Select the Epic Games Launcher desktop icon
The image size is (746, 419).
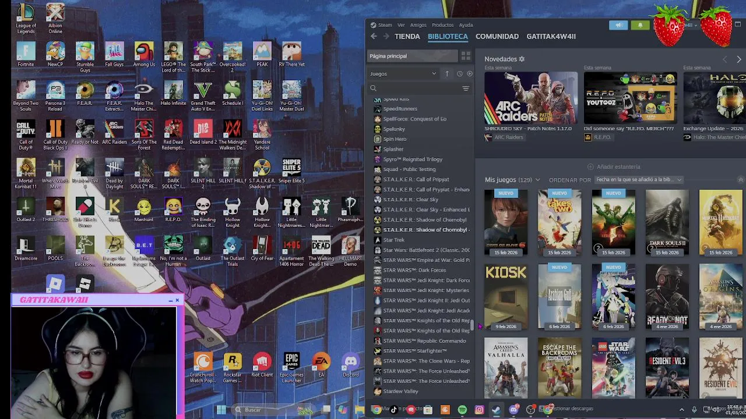coord(291,368)
